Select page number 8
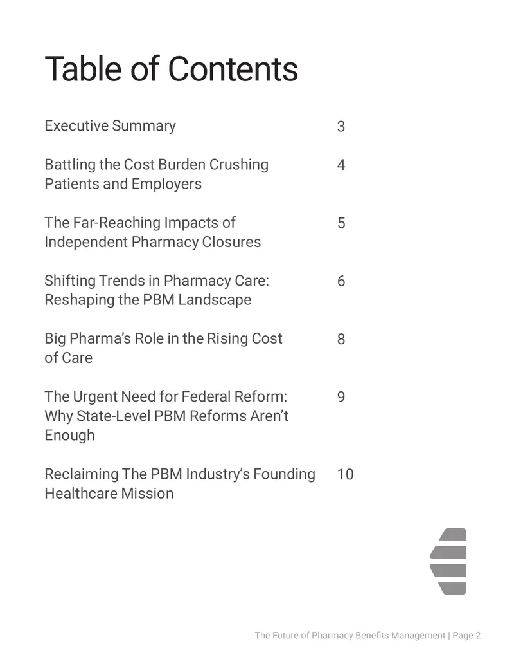 (341, 339)
